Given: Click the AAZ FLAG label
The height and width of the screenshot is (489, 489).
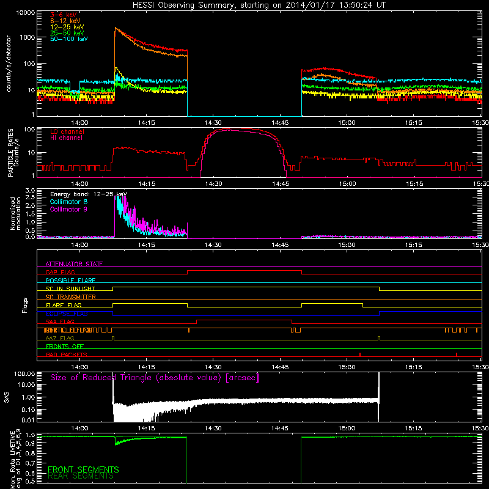Looking at the screenshot, I should (60, 338).
